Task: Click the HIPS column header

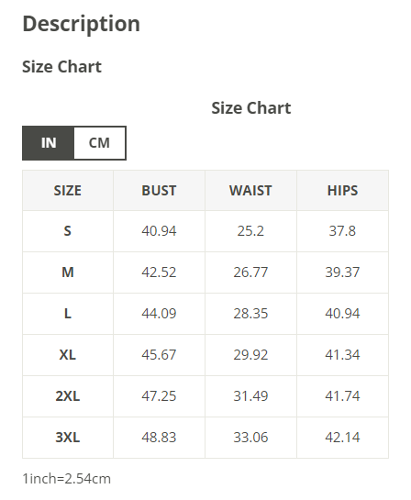Action: click(342, 191)
